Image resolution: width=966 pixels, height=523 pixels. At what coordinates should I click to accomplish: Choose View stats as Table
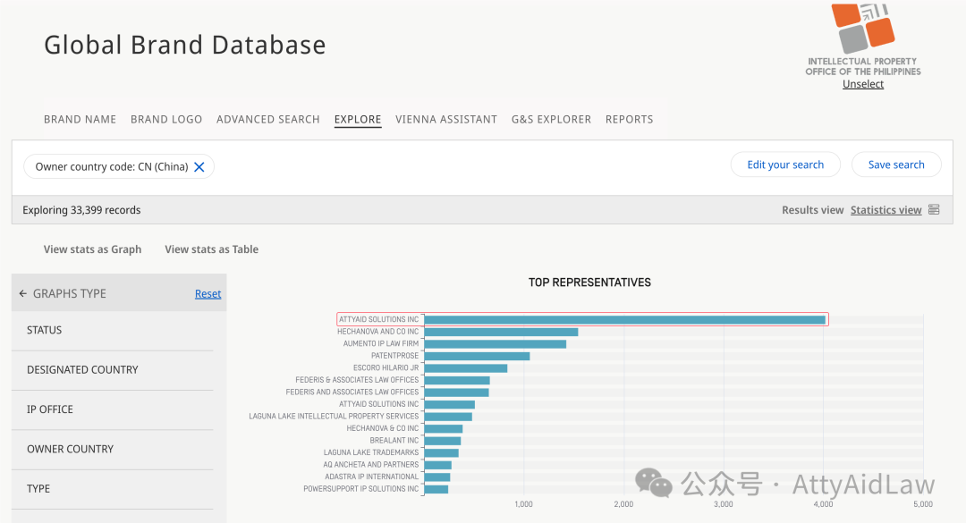tap(211, 249)
